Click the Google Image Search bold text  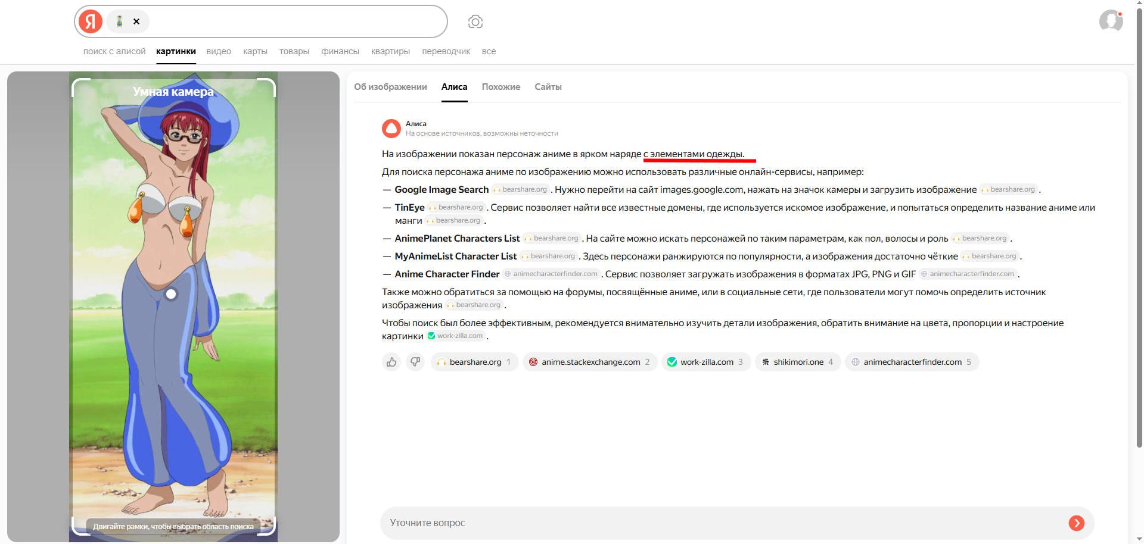tap(442, 190)
